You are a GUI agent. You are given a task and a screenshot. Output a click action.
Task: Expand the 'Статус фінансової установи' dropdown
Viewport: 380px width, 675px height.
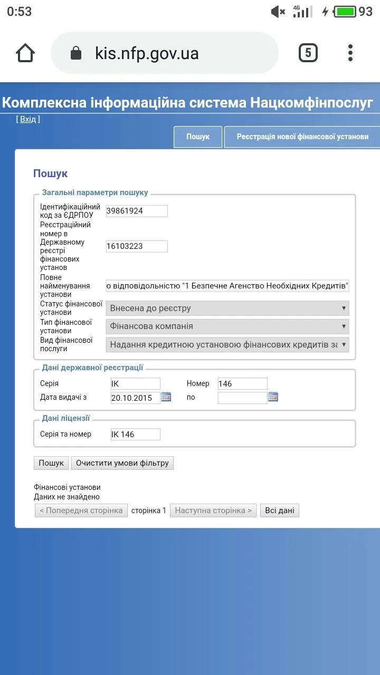pyautogui.click(x=227, y=308)
